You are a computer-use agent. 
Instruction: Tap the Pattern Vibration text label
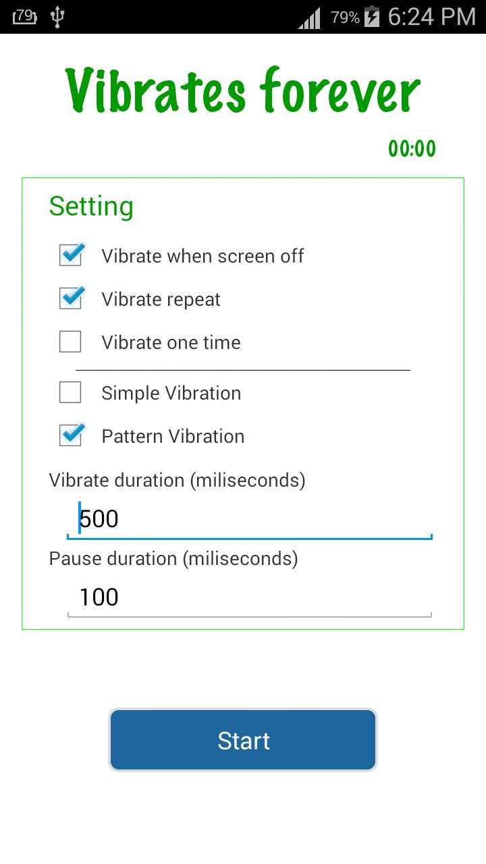click(x=173, y=436)
